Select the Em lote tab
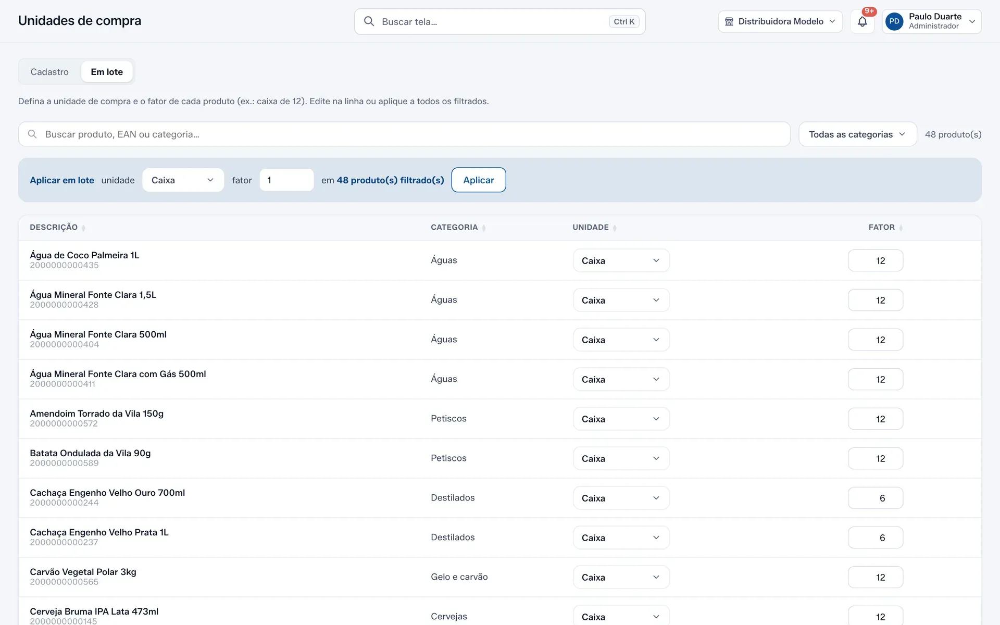 (107, 72)
